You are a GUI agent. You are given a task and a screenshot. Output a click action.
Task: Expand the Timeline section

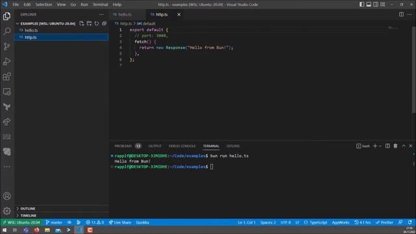click(61, 215)
